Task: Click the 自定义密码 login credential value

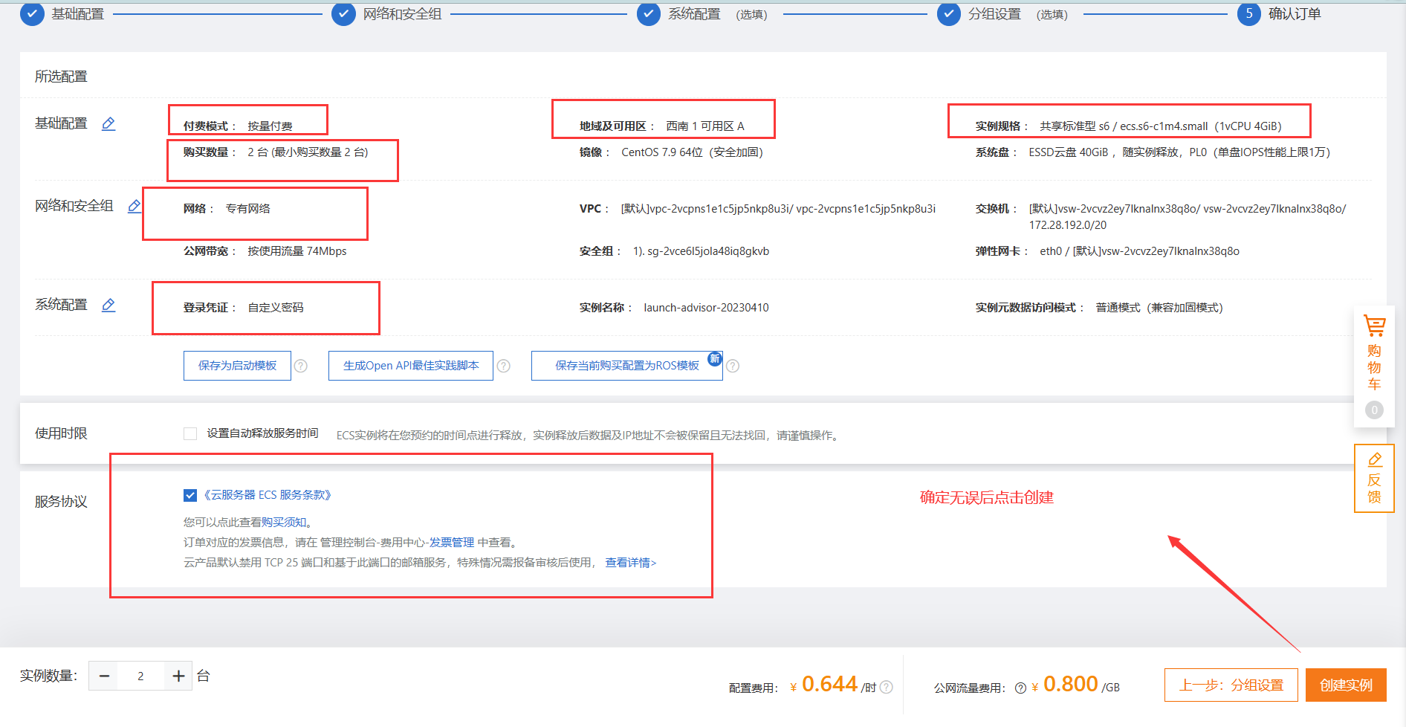Action: click(x=276, y=308)
